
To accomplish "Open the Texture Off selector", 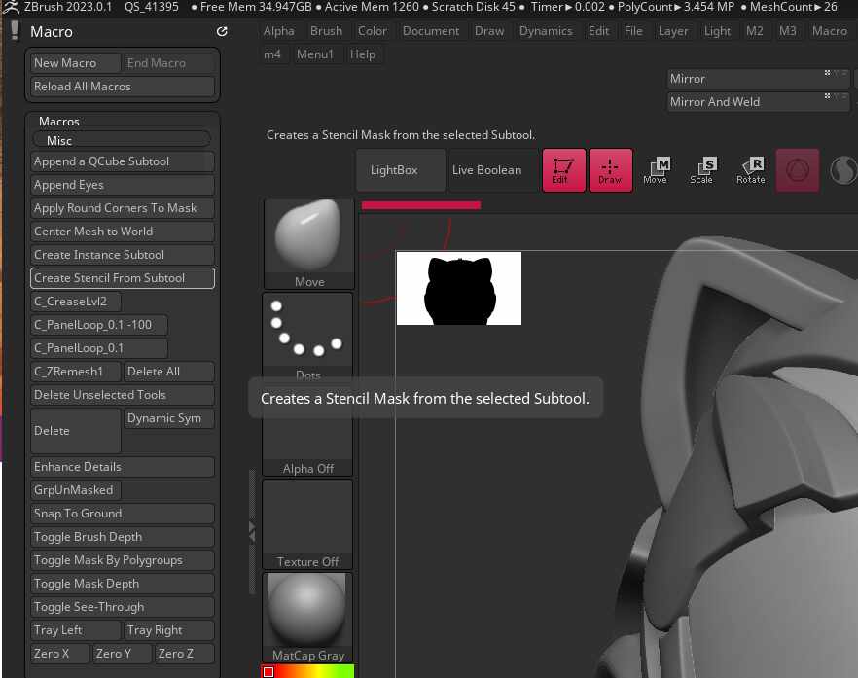I will (307, 524).
